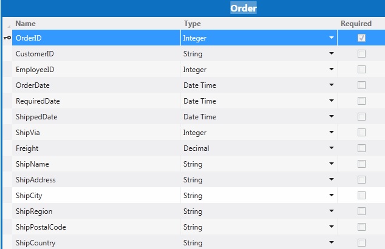The width and height of the screenshot is (385, 249).
Task: Tick the Required checkbox for OrderDate
Action: [361, 85]
